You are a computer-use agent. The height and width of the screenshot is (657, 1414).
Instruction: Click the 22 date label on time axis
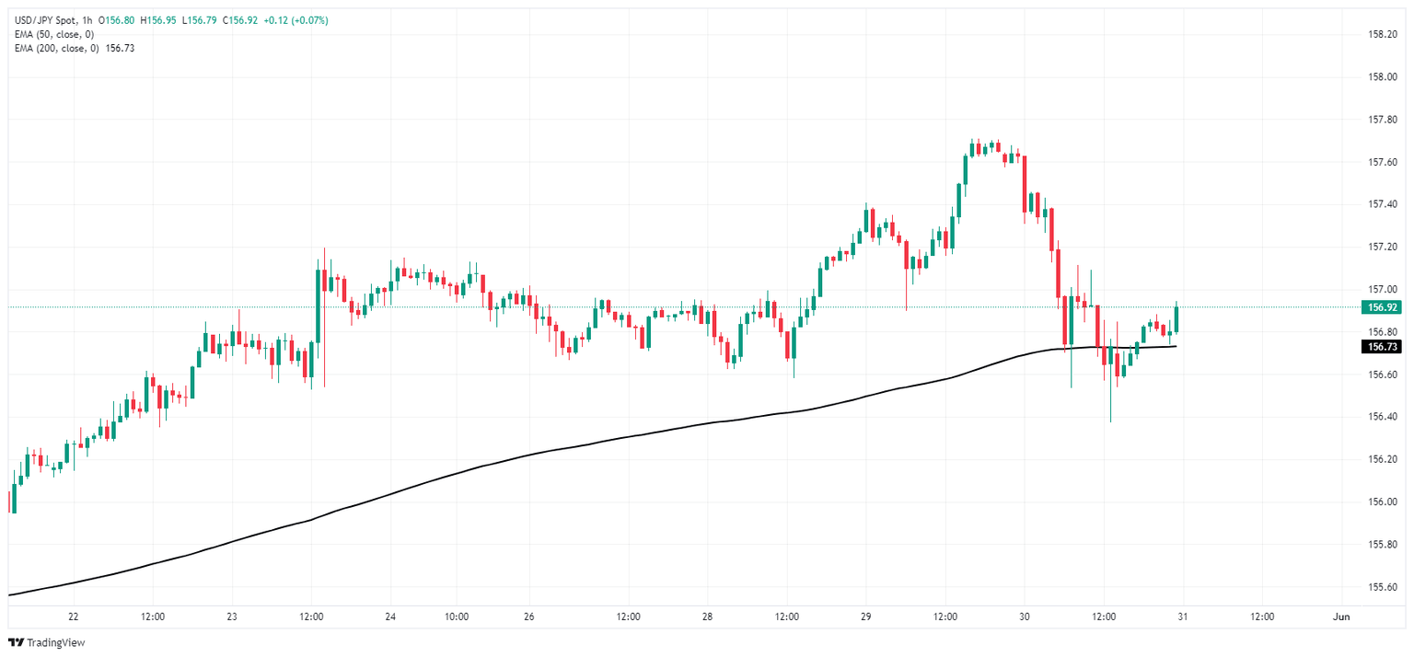coord(74,617)
